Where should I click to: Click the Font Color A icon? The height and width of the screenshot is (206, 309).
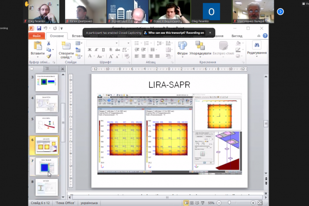pyautogui.click(x=90, y=56)
